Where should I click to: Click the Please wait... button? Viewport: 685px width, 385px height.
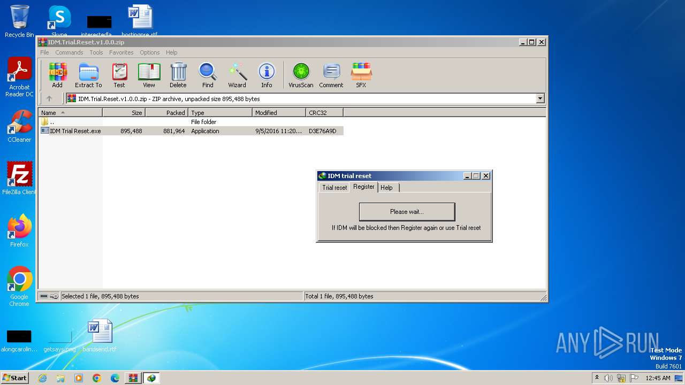(407, 212)
